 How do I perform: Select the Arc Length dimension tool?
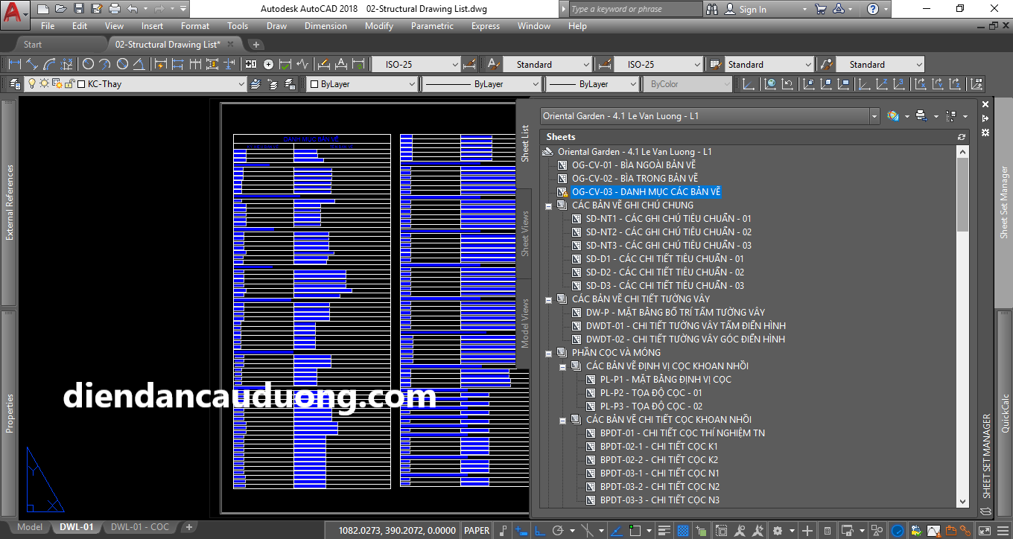coord(50,64)
